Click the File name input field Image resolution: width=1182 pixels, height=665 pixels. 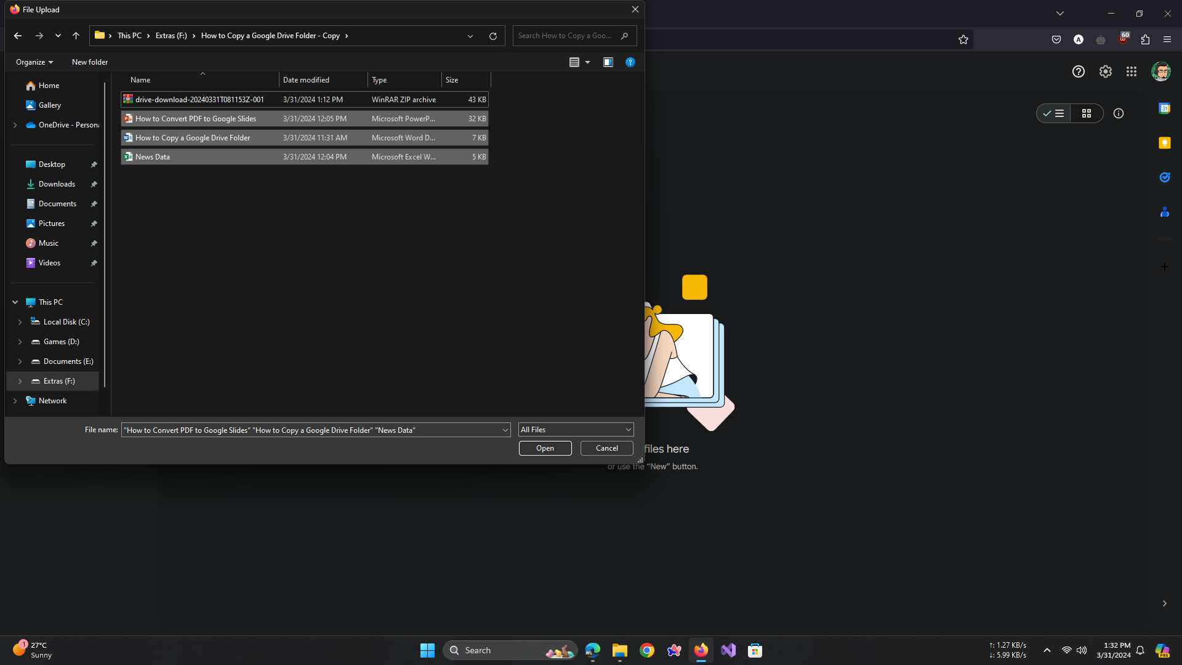[311, 430]
